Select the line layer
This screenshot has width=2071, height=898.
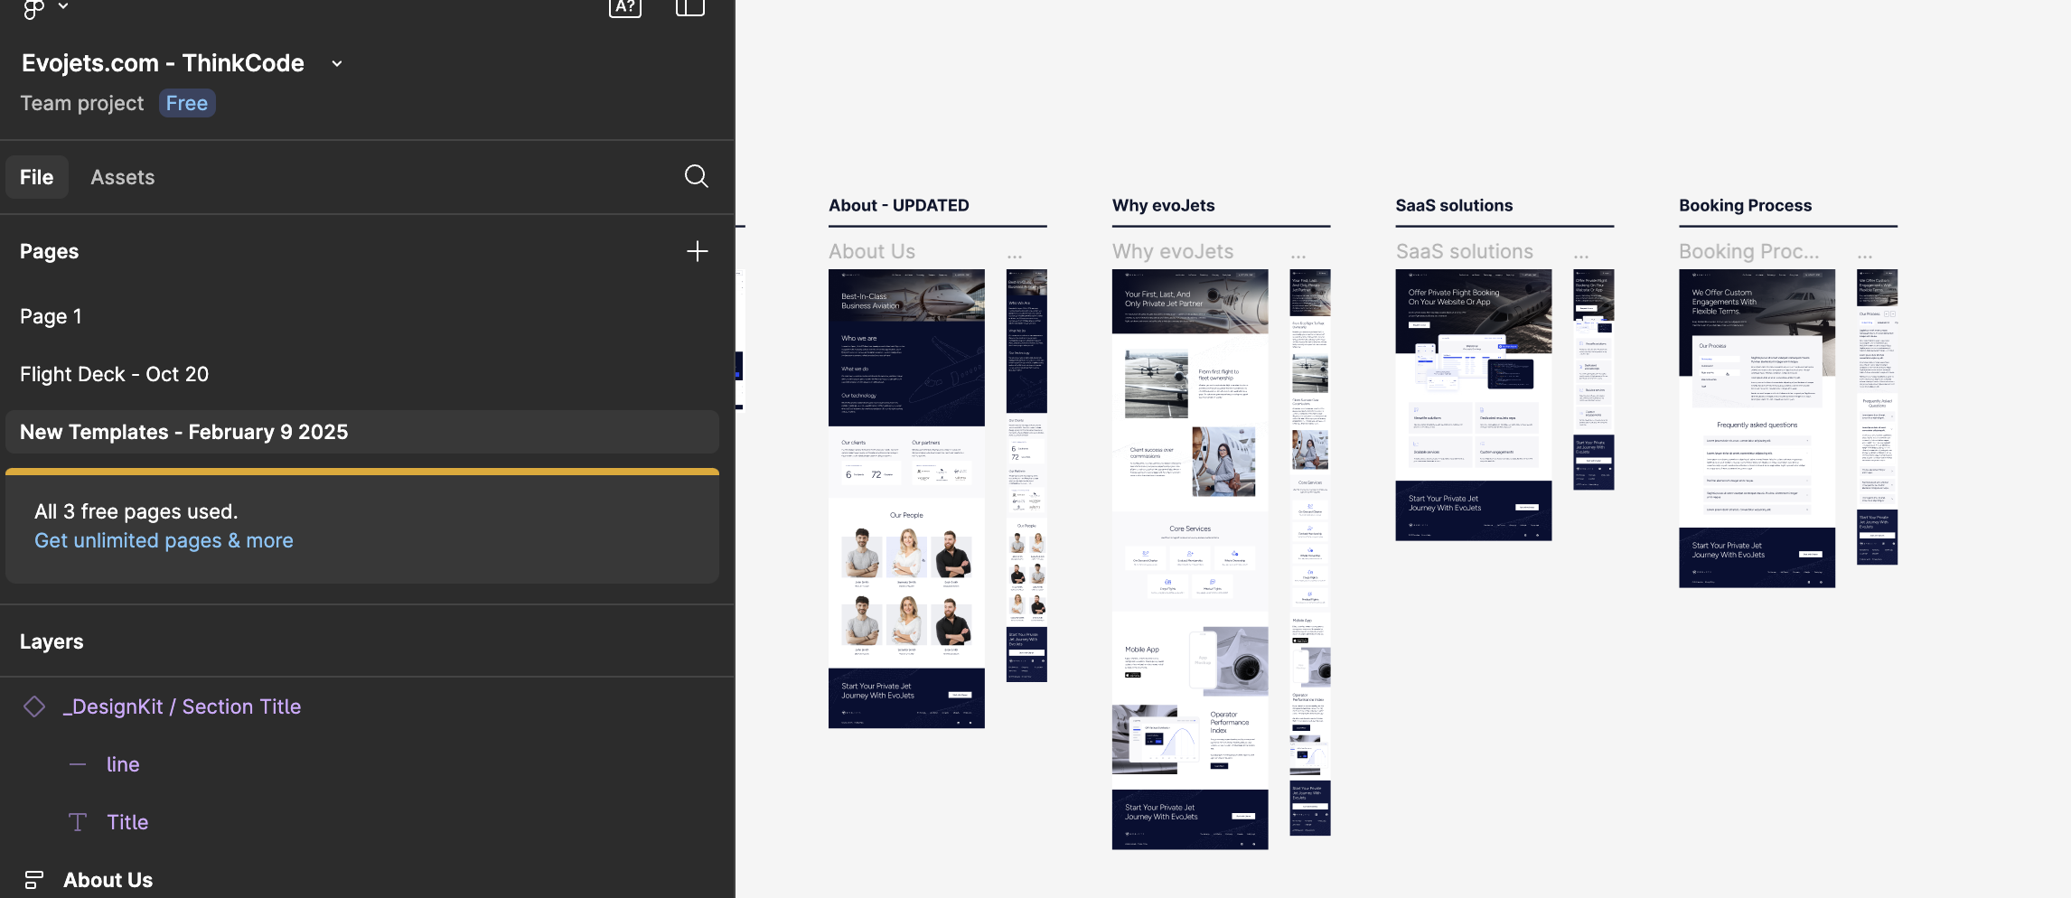coord(123,764)
